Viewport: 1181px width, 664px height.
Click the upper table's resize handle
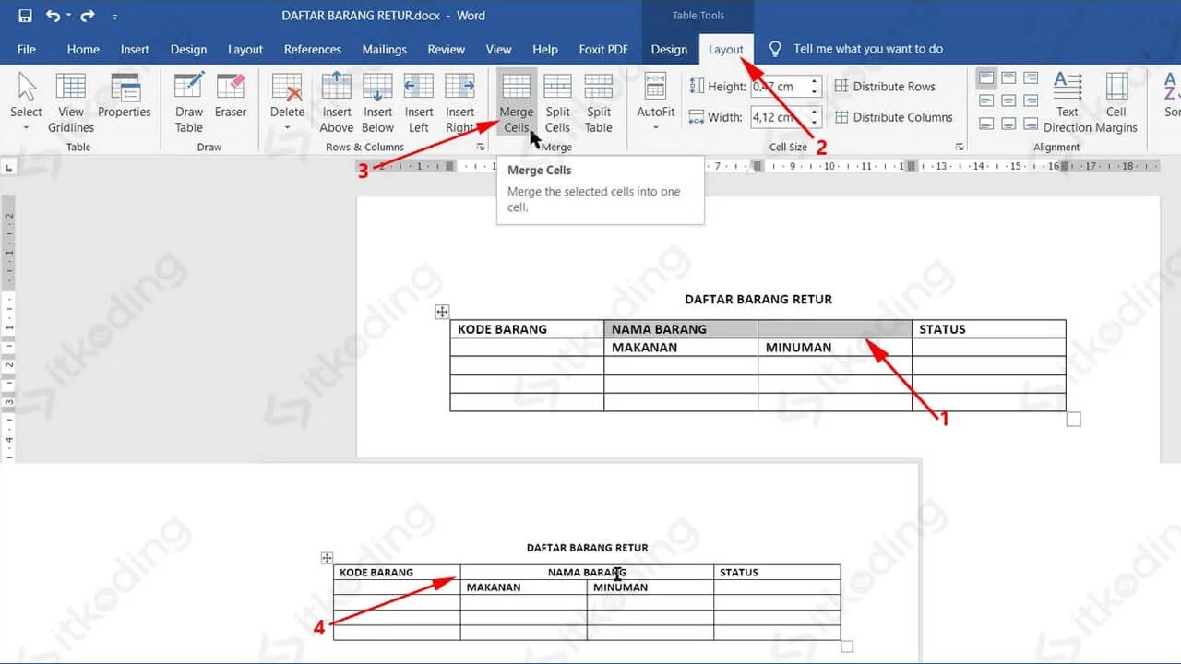(x=1073, y=420)
